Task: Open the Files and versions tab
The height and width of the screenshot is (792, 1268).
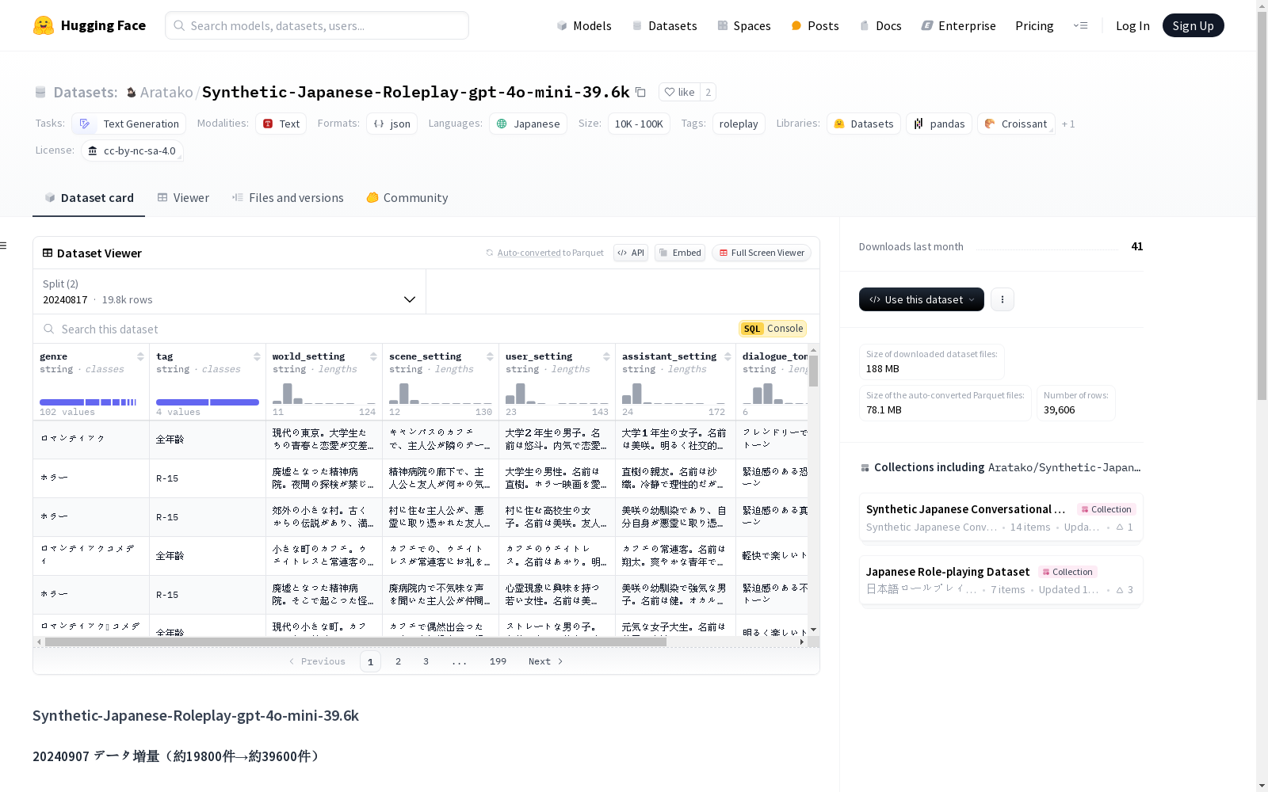Action: tap(288, 198)
